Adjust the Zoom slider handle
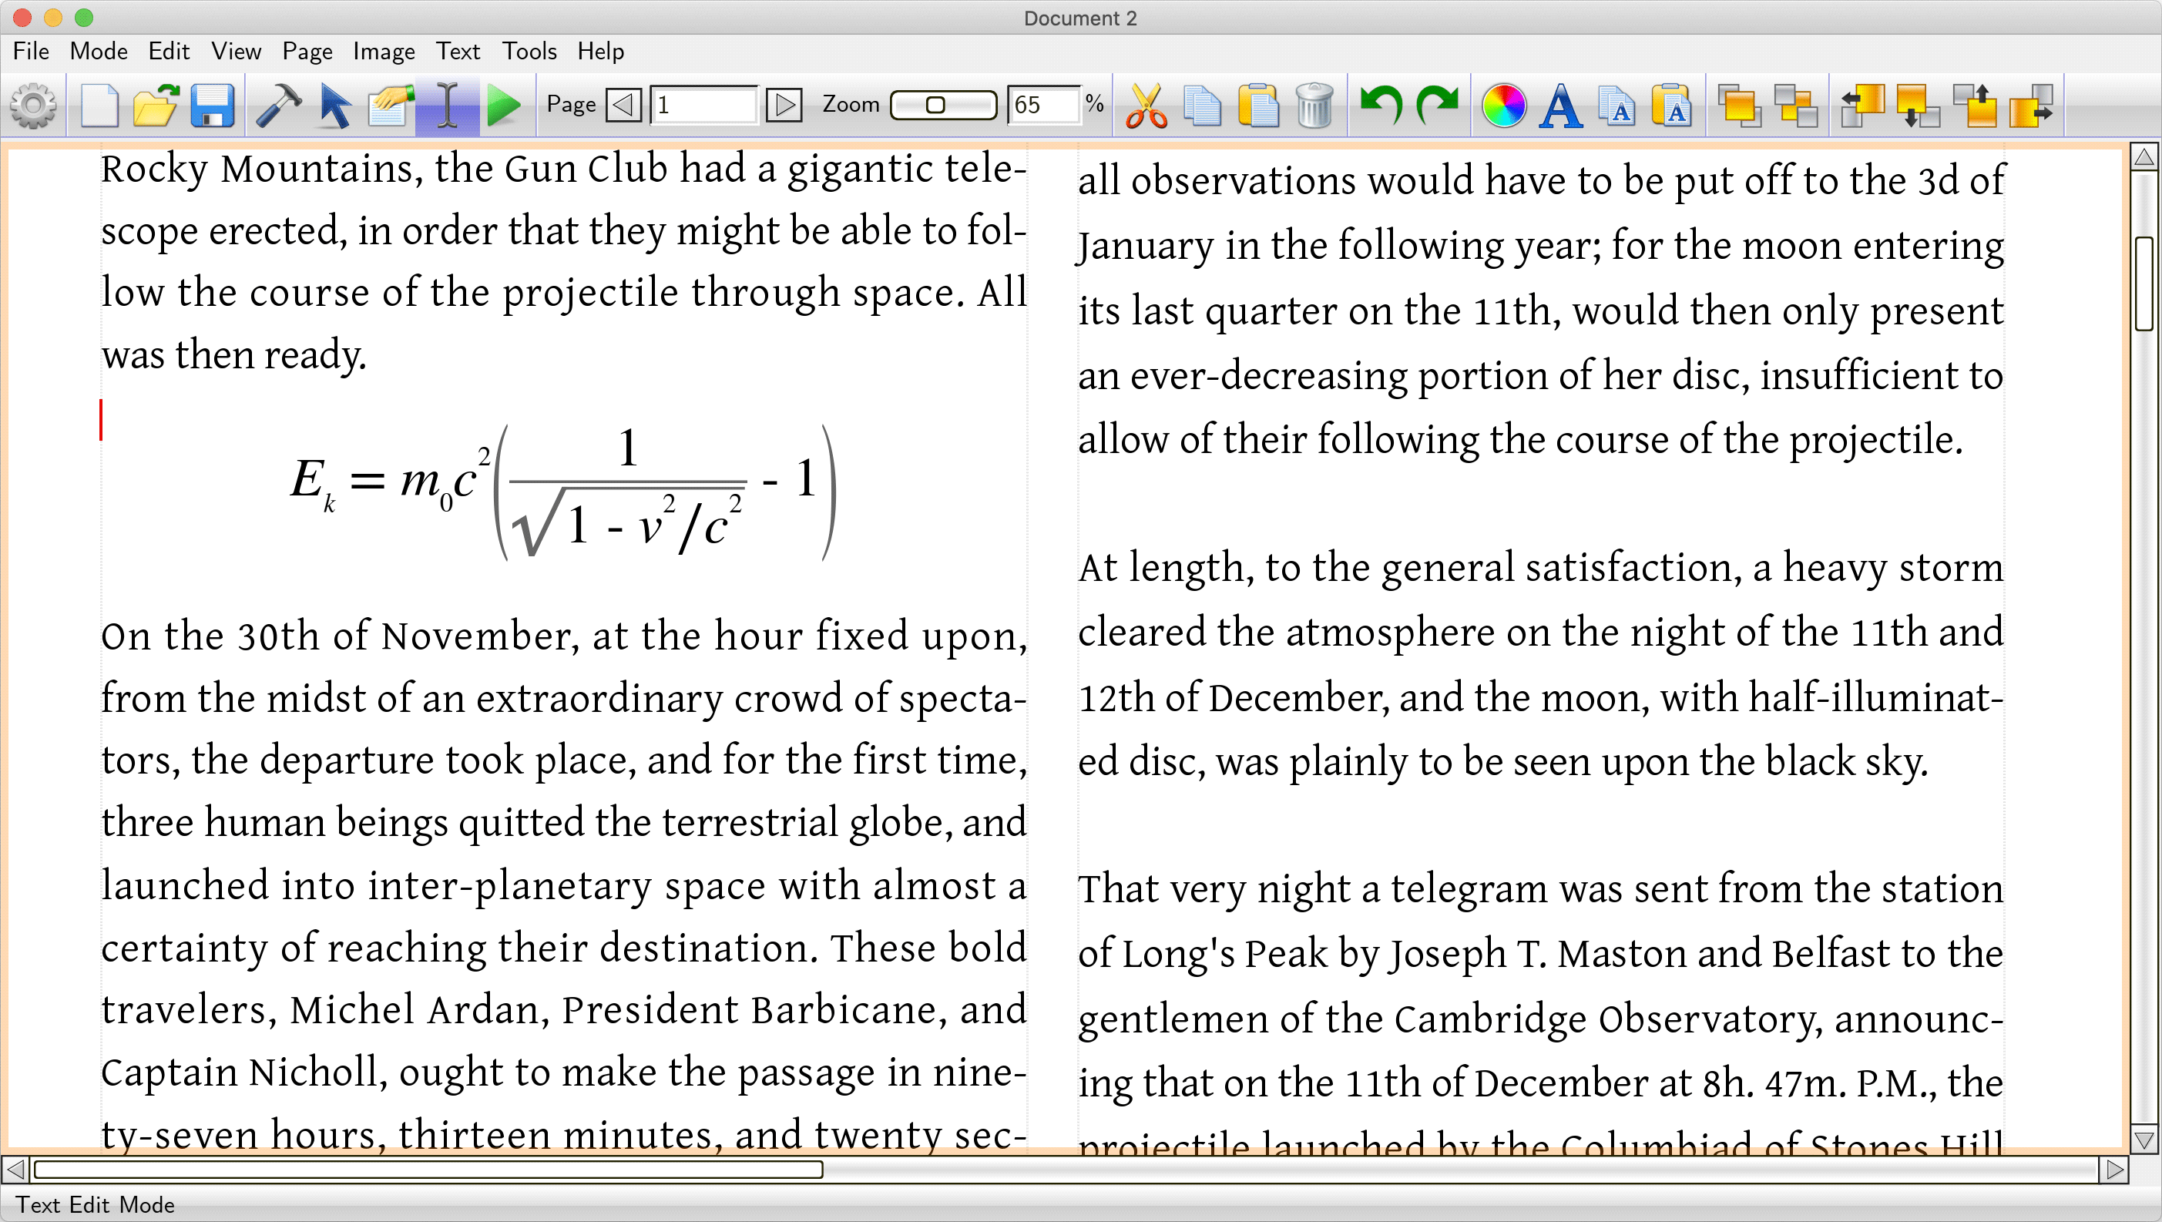The height and width of the screenshot is (1222, 2162). (935, 105)
